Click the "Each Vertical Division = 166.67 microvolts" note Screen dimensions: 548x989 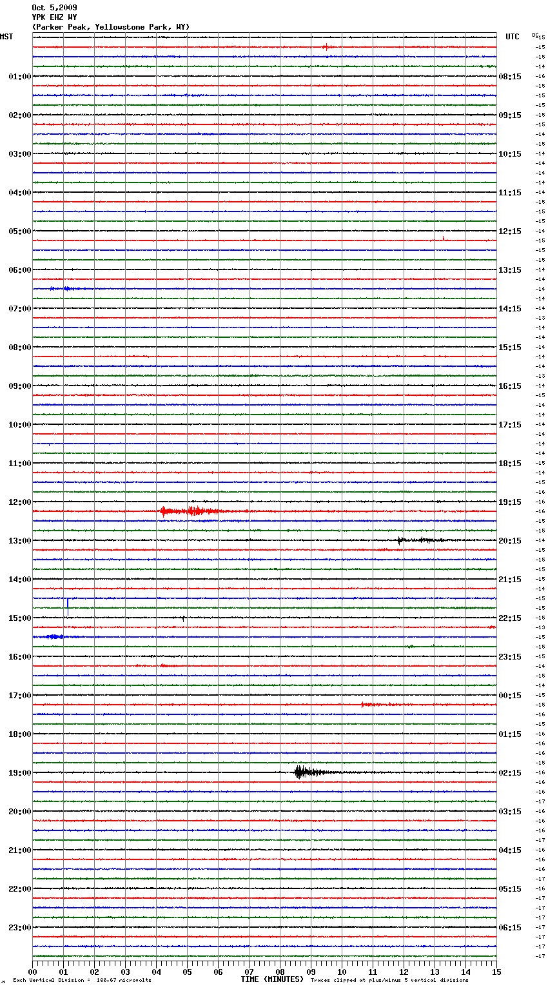pyautogui.click(x=82, y=981)
